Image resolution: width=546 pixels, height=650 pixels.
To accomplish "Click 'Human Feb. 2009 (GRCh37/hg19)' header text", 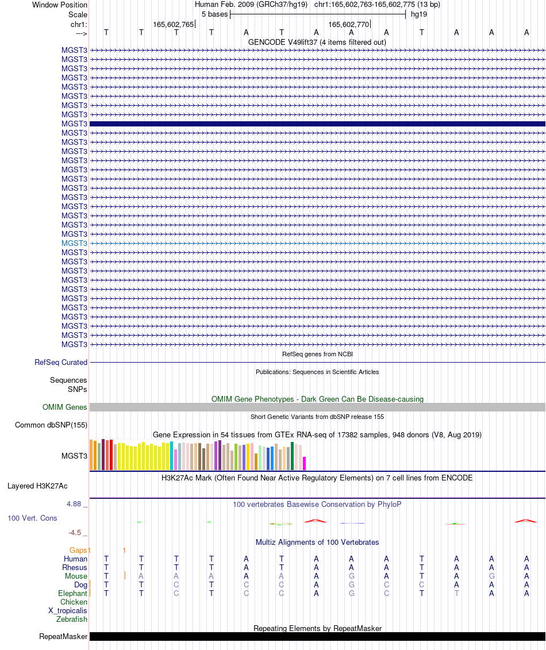I will 251,5.
